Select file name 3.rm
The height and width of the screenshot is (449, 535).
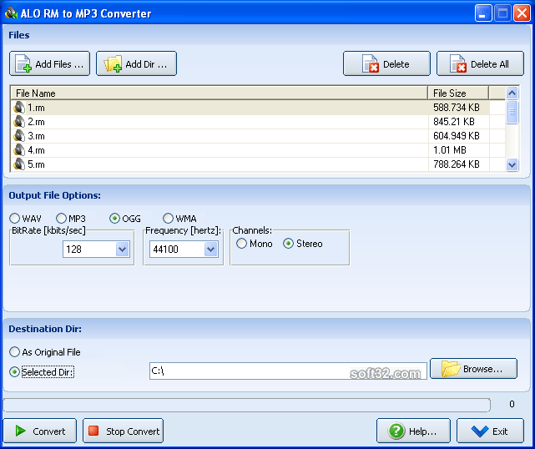click(36, 136)
